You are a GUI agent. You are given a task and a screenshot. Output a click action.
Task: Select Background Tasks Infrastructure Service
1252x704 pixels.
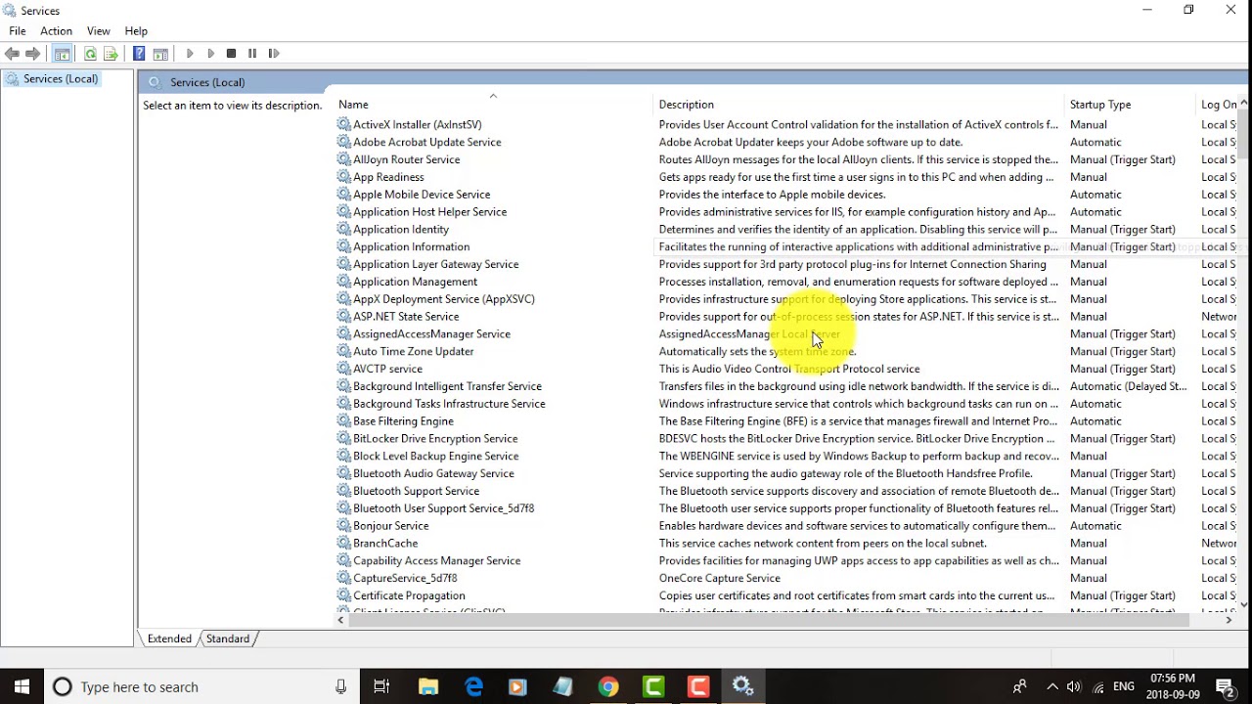pos(449,404)
